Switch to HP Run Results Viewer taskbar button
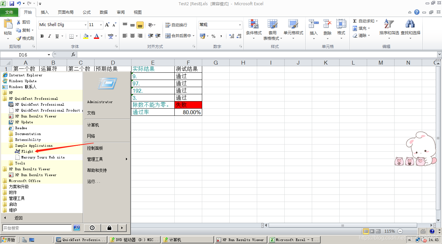This screenshot has height=244, width=442. click(x=241, y=240)
